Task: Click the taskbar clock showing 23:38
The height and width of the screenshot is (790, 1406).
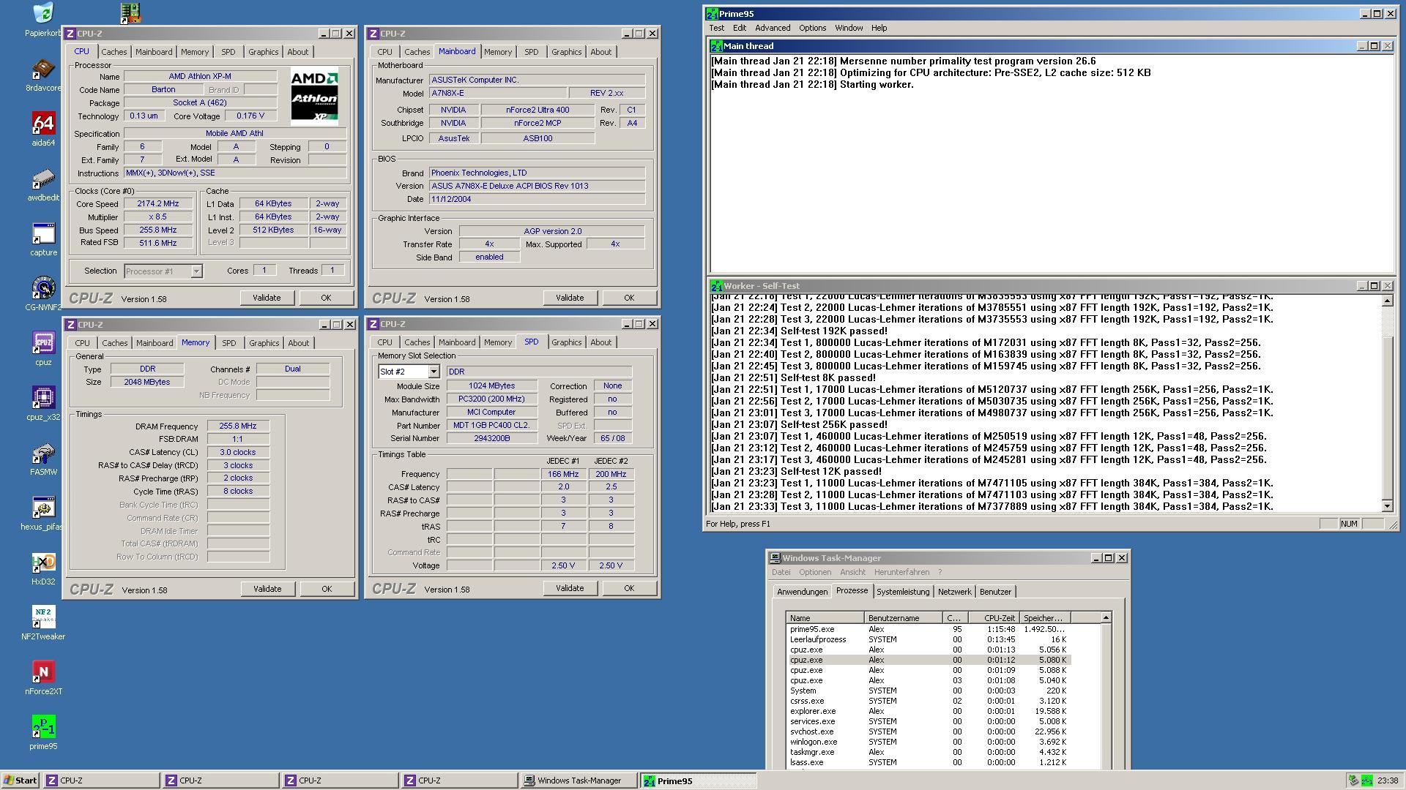Action: [1387, 780]
